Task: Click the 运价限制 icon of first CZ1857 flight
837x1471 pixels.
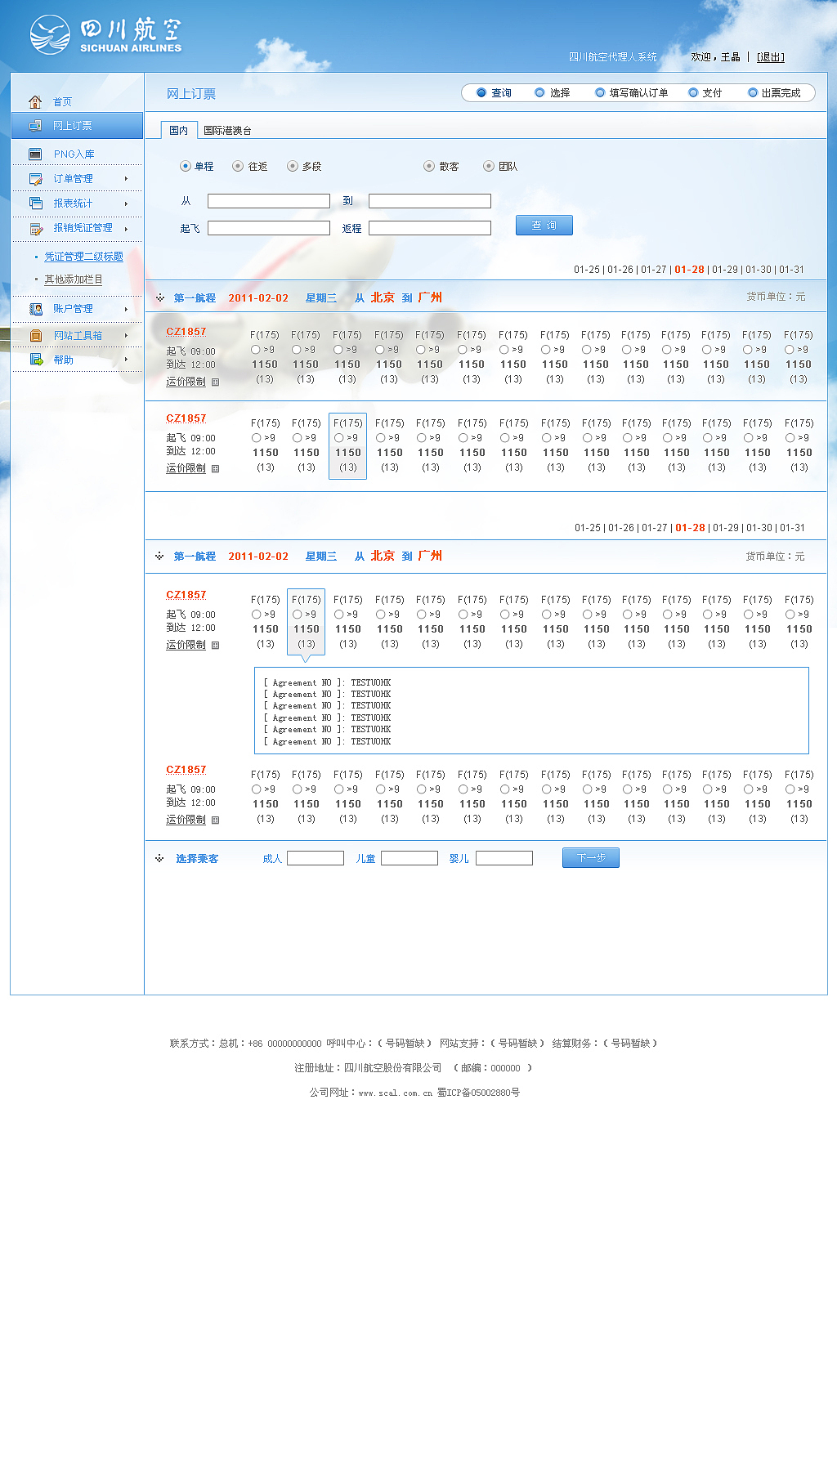Action: [216, 382]
